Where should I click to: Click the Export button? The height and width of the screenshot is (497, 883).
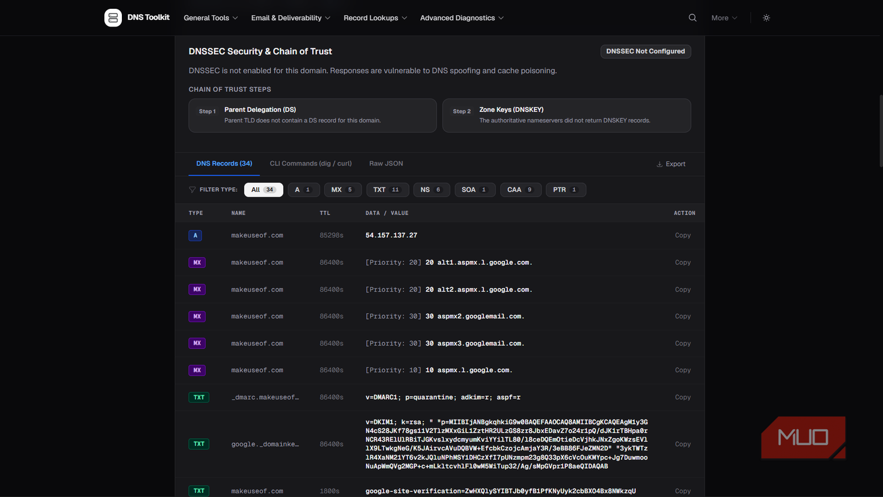(671, 164)
